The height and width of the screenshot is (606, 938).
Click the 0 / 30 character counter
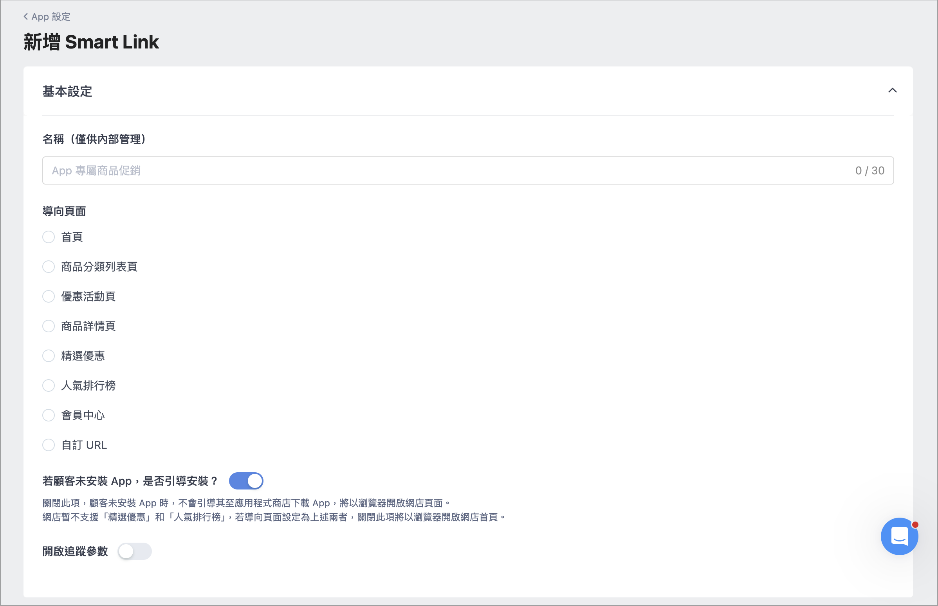point(870,170)
